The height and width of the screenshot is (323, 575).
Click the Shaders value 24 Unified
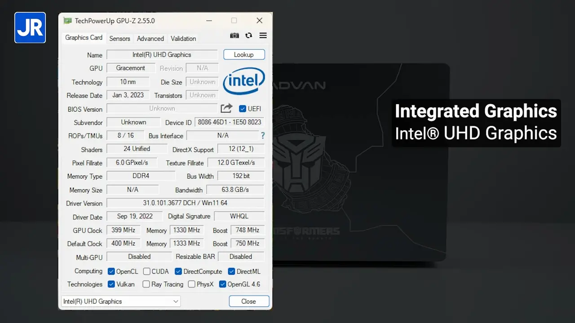point(137,149)
